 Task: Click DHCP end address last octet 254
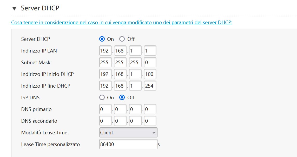click(150, 86)
